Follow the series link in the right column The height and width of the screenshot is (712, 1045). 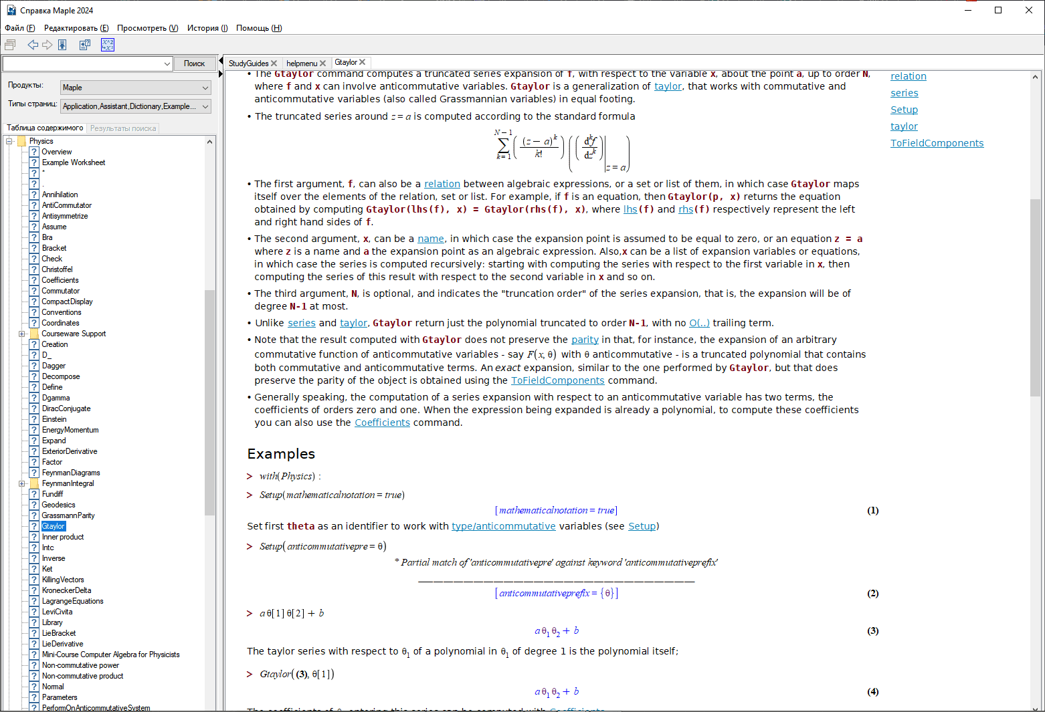coord(904,93)
